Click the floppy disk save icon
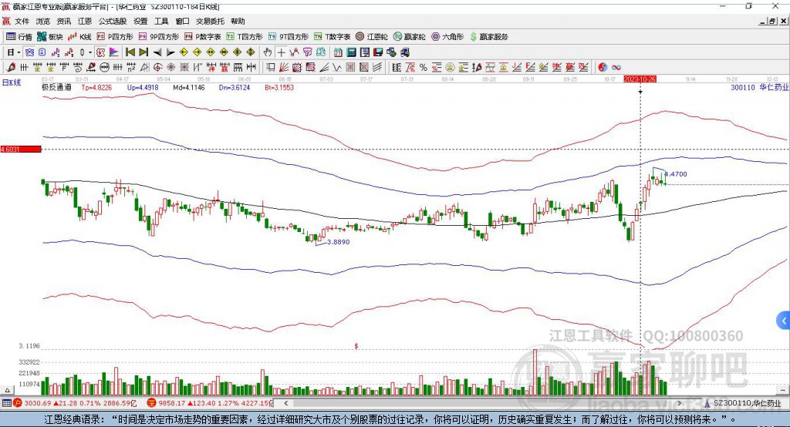This screenshot has height=427, width=790. coord(378,52)
